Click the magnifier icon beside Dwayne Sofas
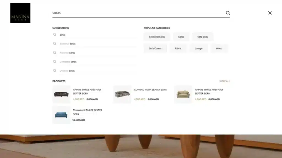 [55, 71]
